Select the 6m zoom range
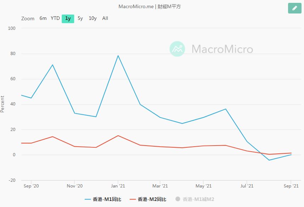 pyautogui.click(x=43, y=18)
